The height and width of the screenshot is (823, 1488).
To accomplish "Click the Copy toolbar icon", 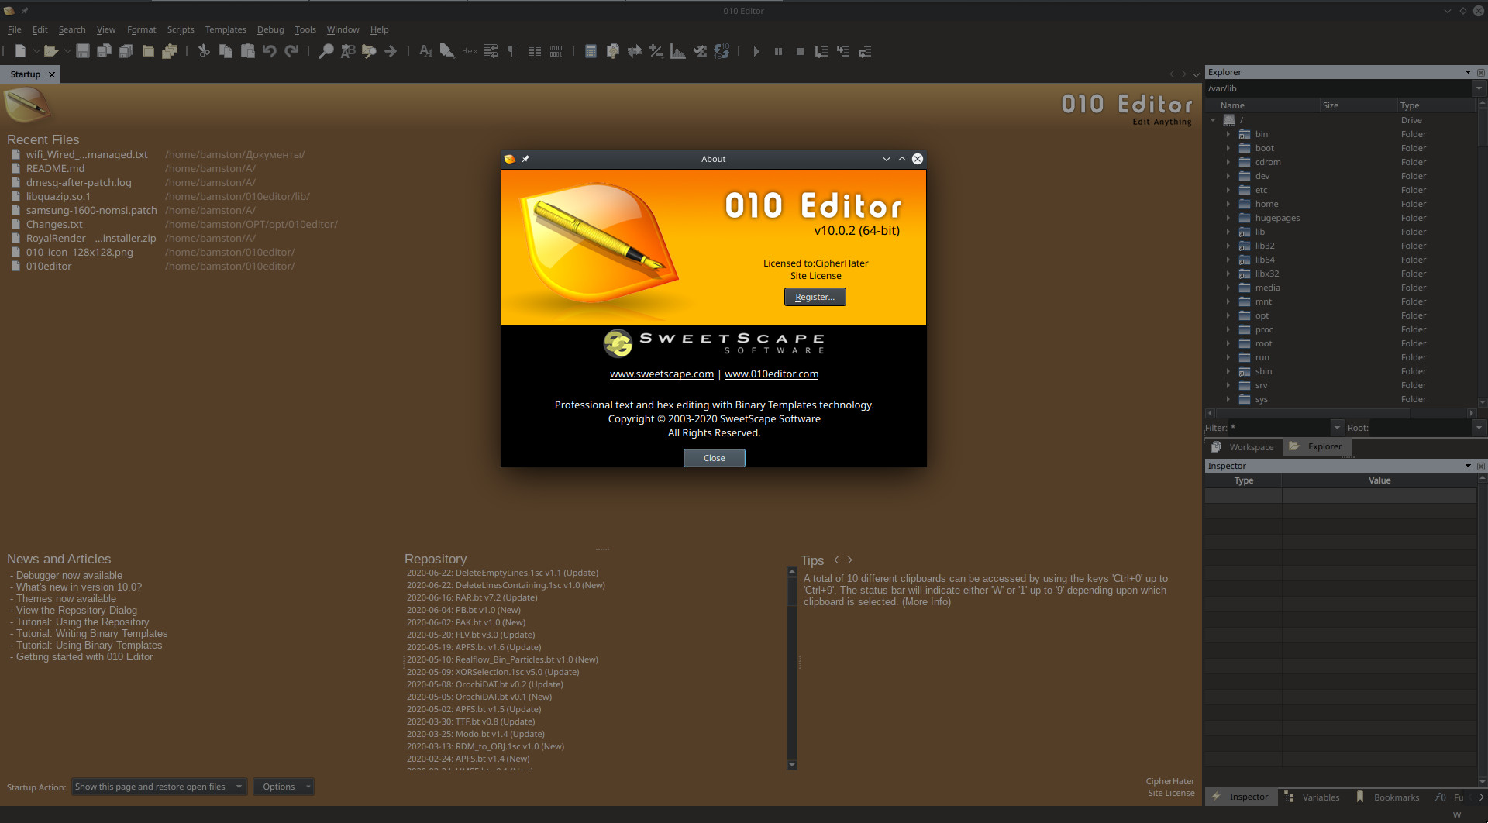I will click(x=226, y=51).
